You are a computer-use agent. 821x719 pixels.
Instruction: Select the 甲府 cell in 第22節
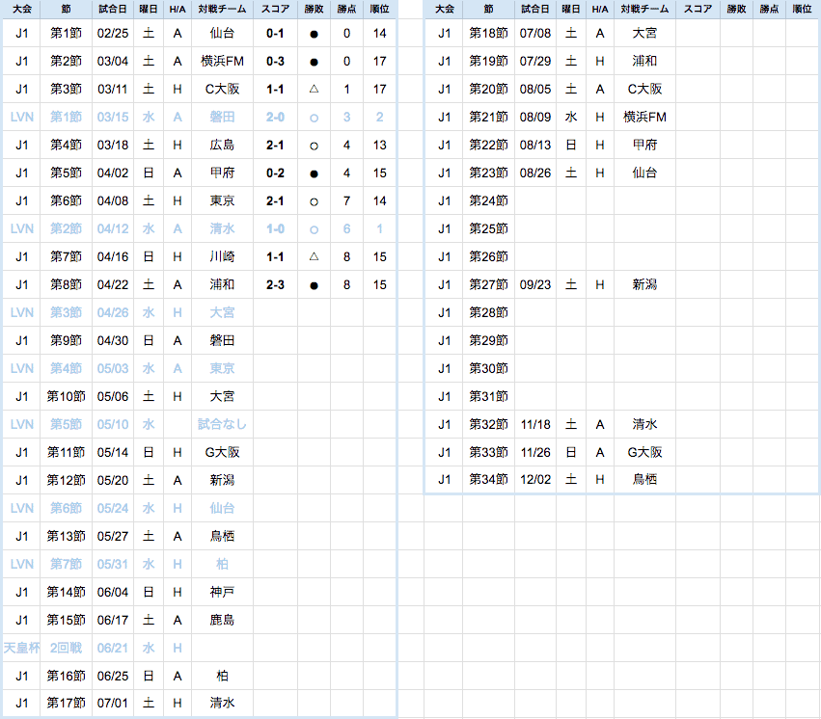coord(644,146)
